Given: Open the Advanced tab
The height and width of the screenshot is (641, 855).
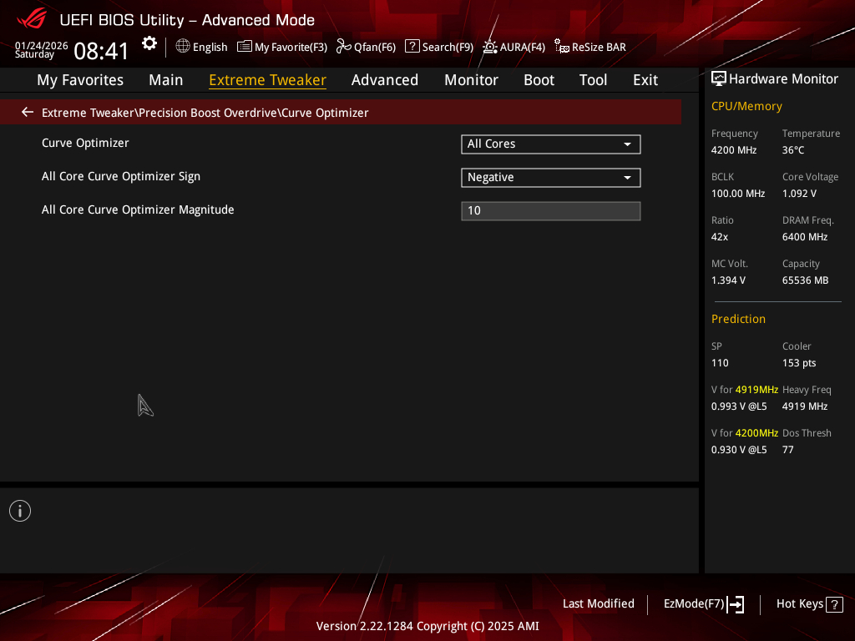Looking at the screenshot, I should pos(385,80).
